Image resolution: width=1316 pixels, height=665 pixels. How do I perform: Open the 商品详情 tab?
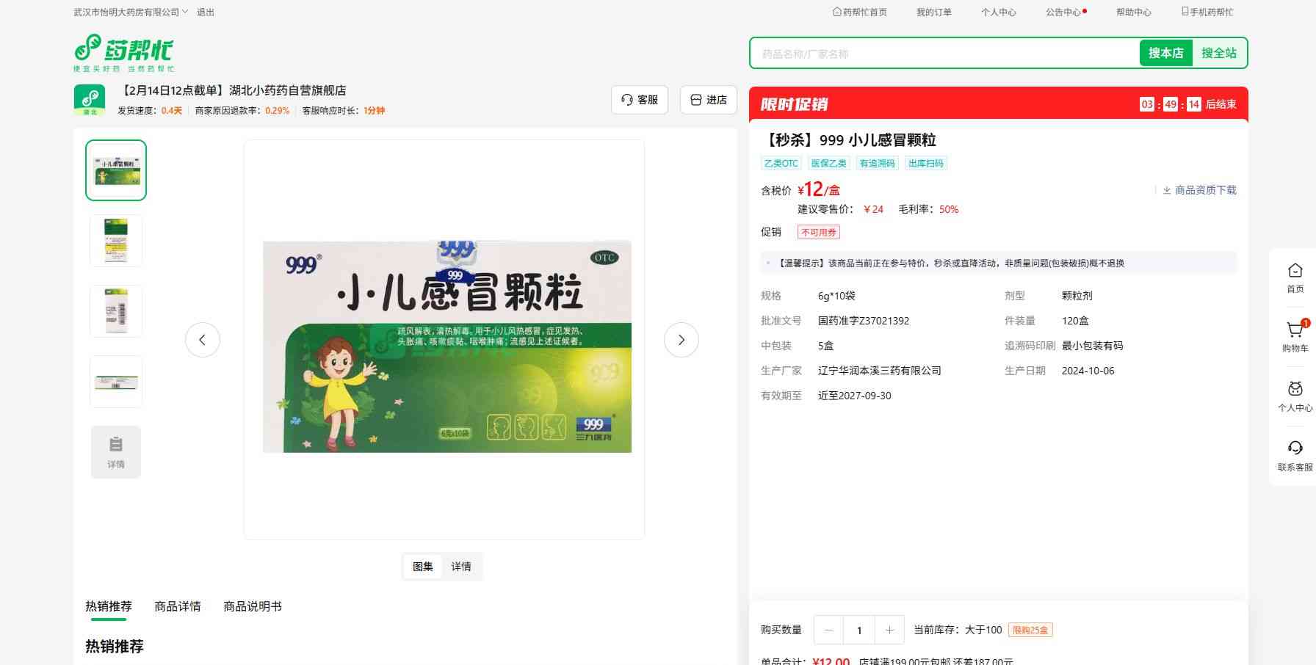tap(178, 606)
